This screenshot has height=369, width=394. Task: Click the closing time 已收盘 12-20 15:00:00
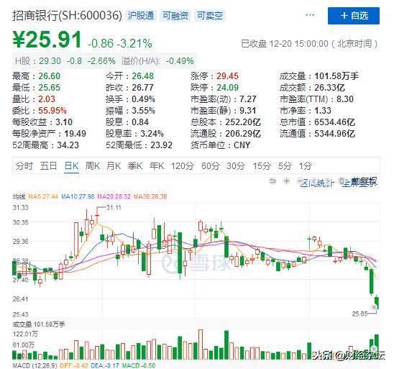click(x=285, y=44)
